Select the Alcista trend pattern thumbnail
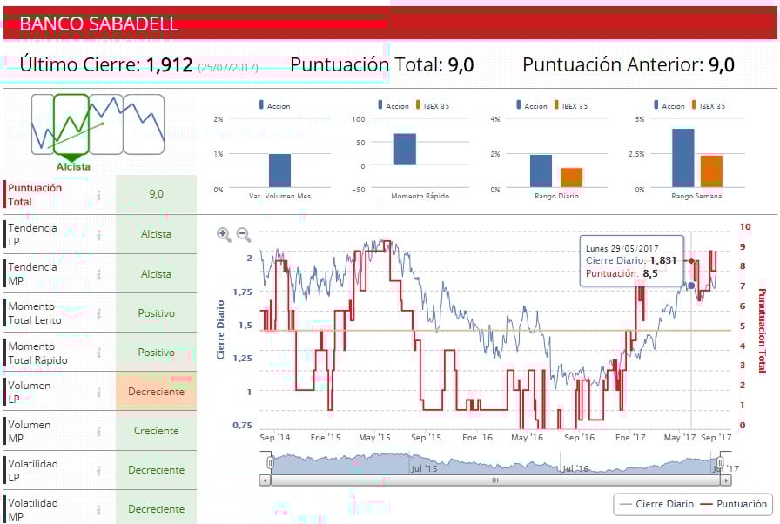Viewport: 780px width, 524px height. click(71, 125)
